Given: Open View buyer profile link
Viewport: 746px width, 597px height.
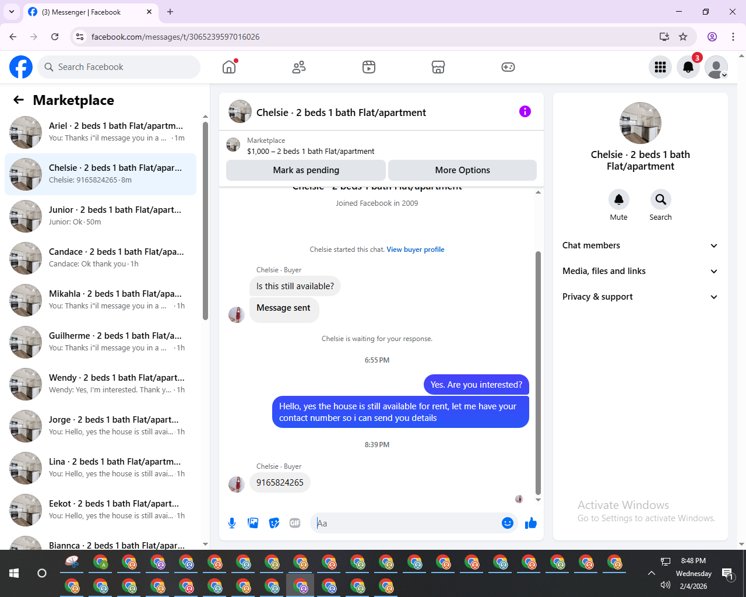Looking at the screenshot, I should (416, 250).
